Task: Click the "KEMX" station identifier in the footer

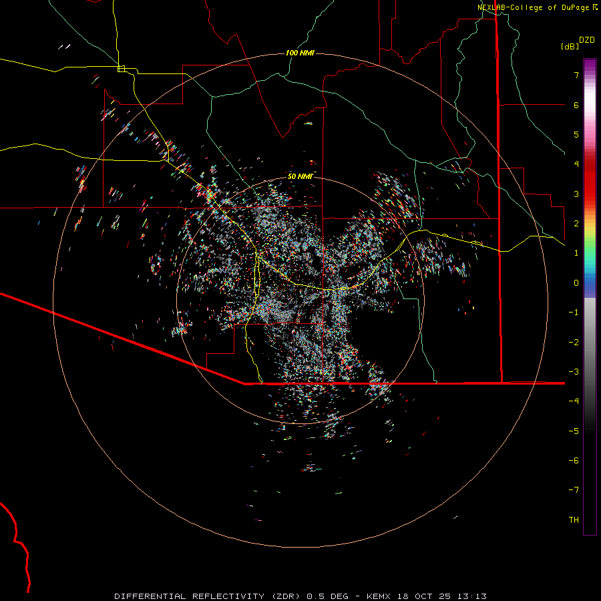Action: (x=379, y=596)
